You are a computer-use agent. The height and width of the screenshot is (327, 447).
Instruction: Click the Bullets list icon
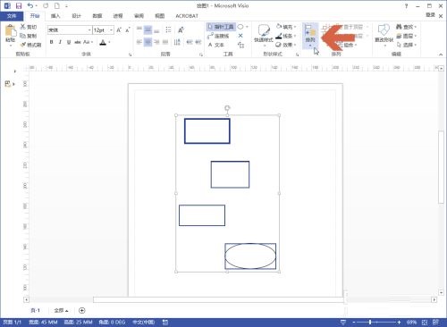tap(168, 29)
